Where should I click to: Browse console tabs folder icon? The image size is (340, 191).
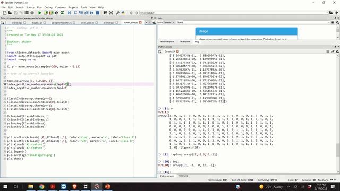point(160,51)
